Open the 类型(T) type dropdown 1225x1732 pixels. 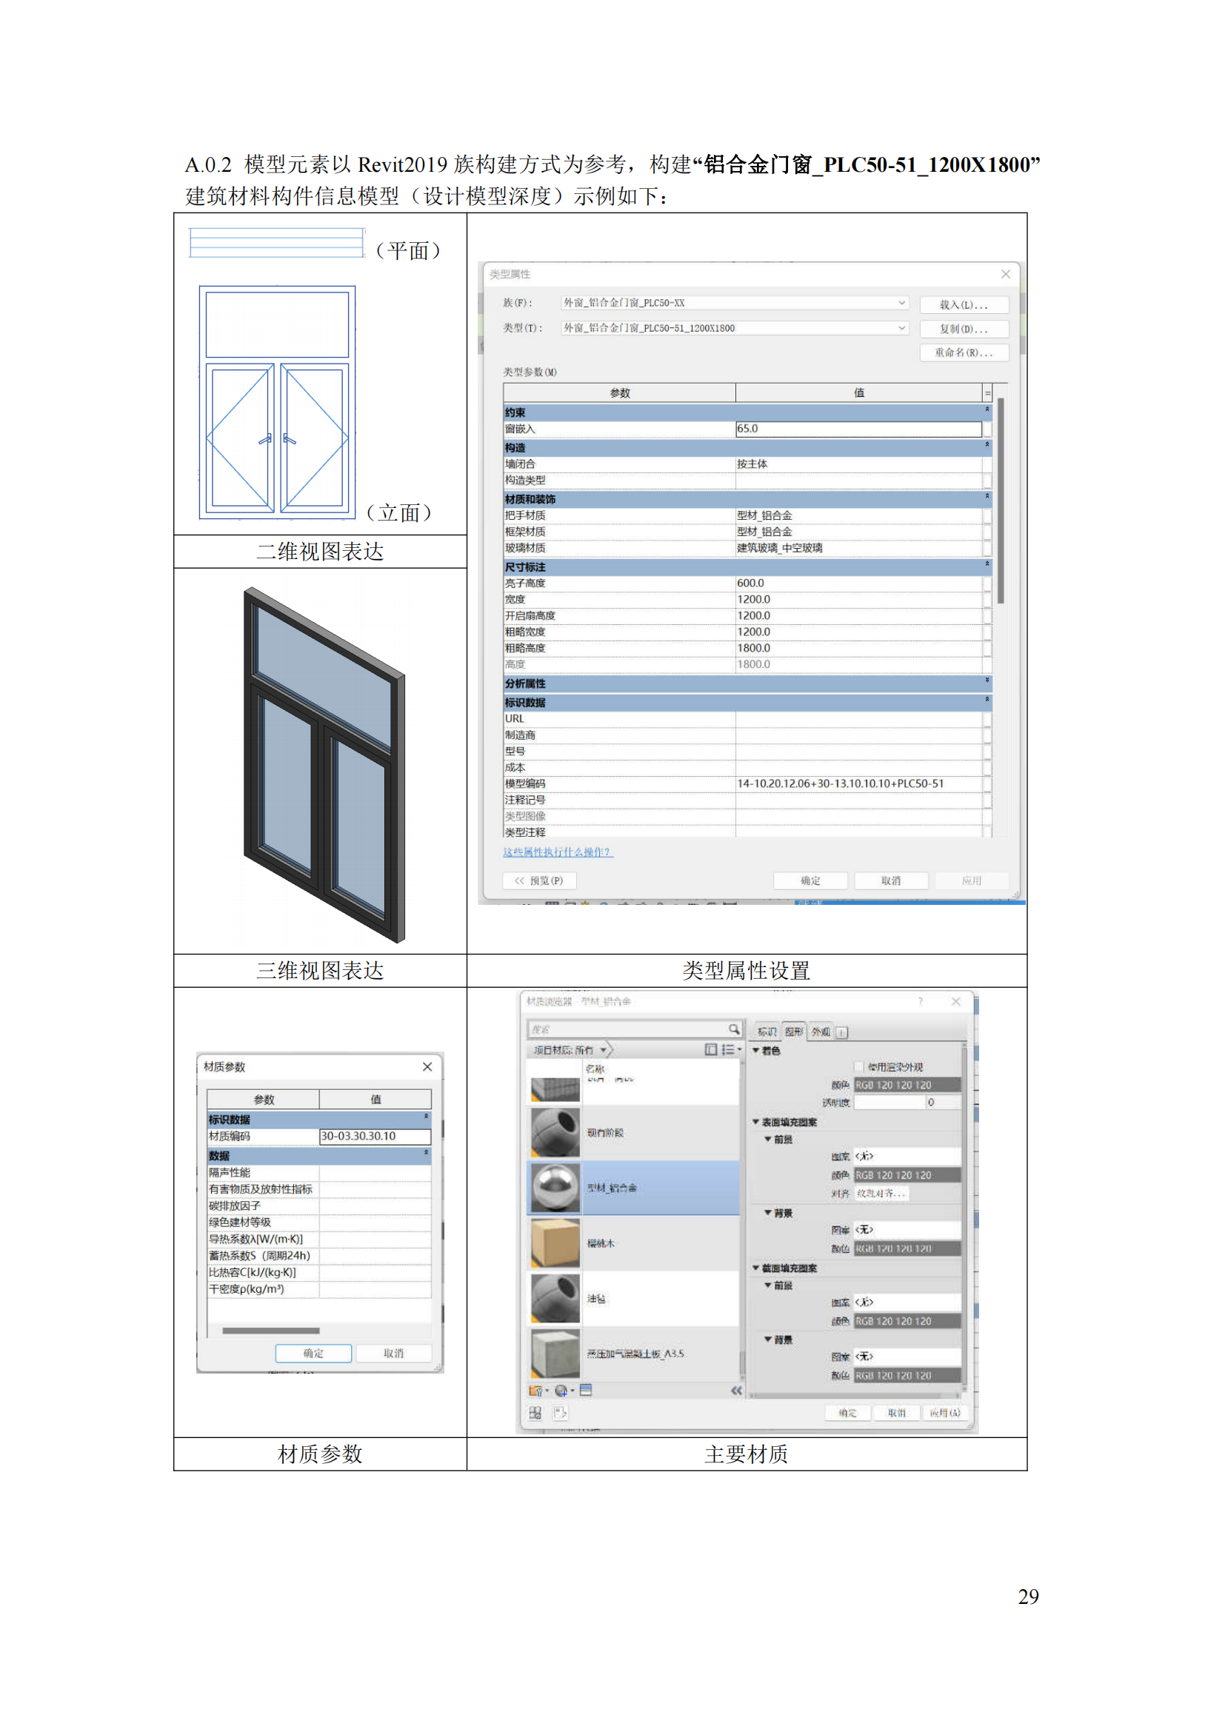[901, 328]
